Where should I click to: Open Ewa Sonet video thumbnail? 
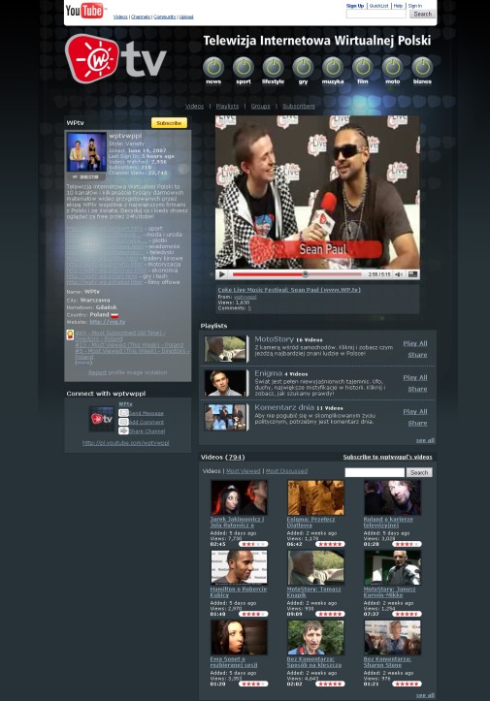239,637
